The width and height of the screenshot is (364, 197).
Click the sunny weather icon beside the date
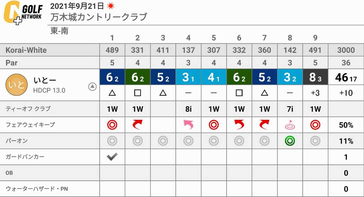[x=110, y=6]
